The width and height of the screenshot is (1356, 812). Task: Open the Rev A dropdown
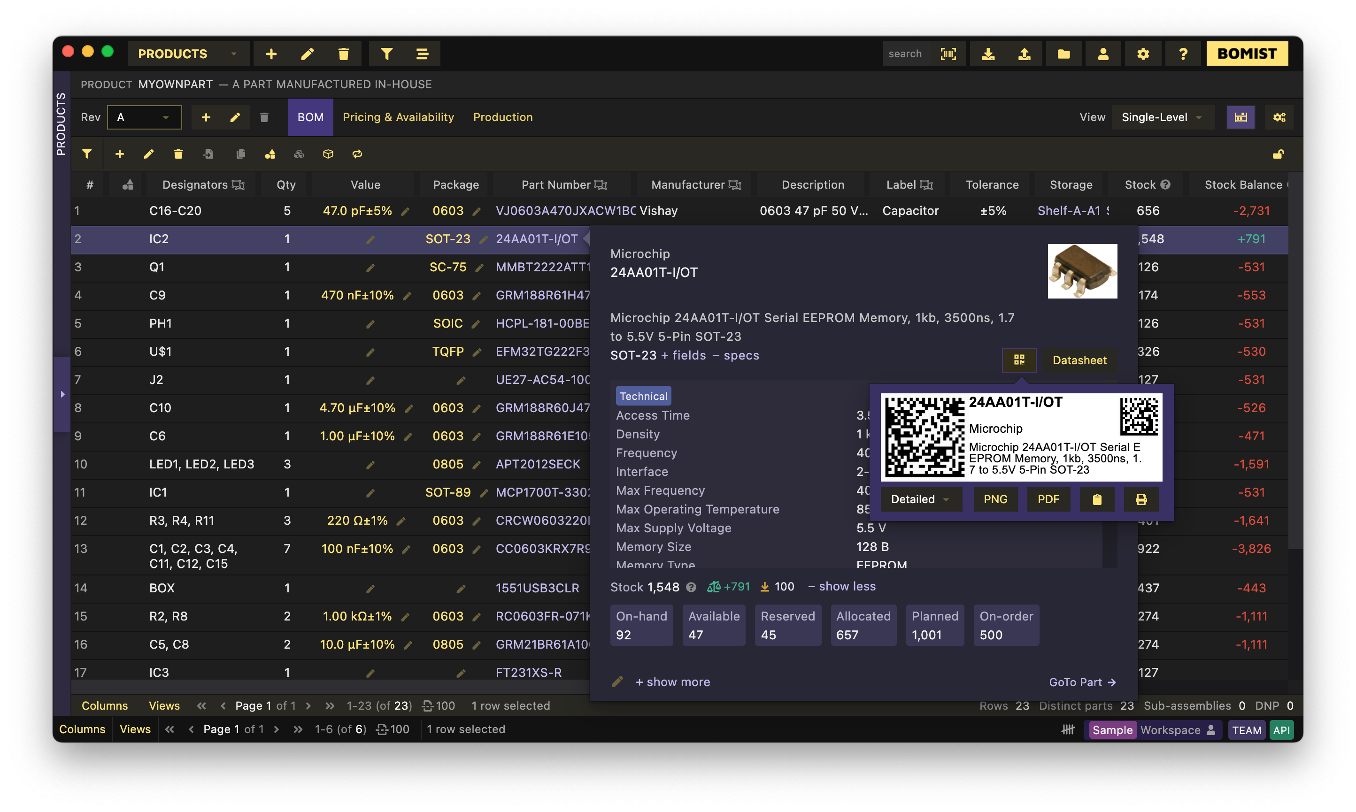click(145, 117)
